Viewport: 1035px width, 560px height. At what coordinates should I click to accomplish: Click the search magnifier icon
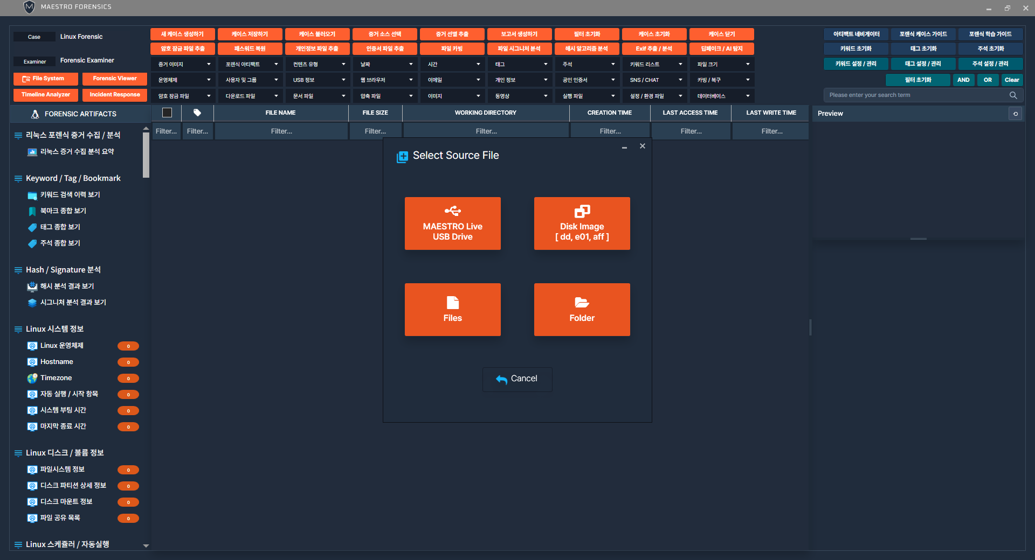[x=1013, y=95]
